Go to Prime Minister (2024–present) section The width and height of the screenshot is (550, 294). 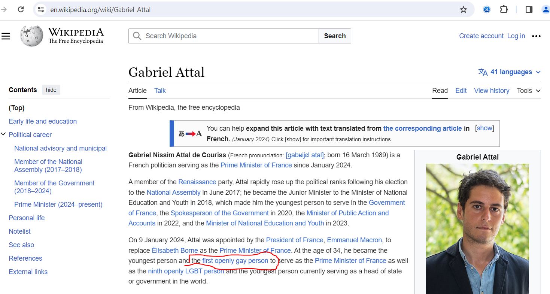point(58,204)
